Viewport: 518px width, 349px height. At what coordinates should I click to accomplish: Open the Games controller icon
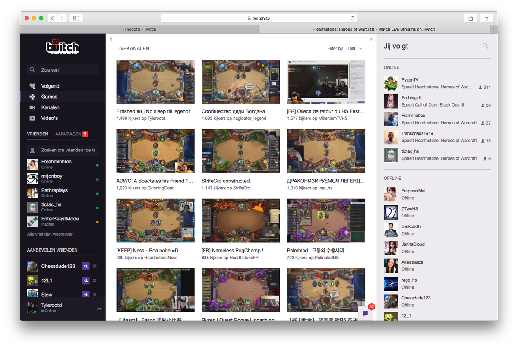coord(32,97)
